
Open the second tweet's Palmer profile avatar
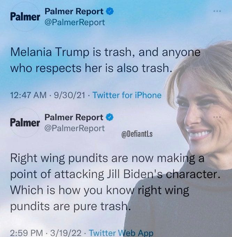tap(25, 123)
